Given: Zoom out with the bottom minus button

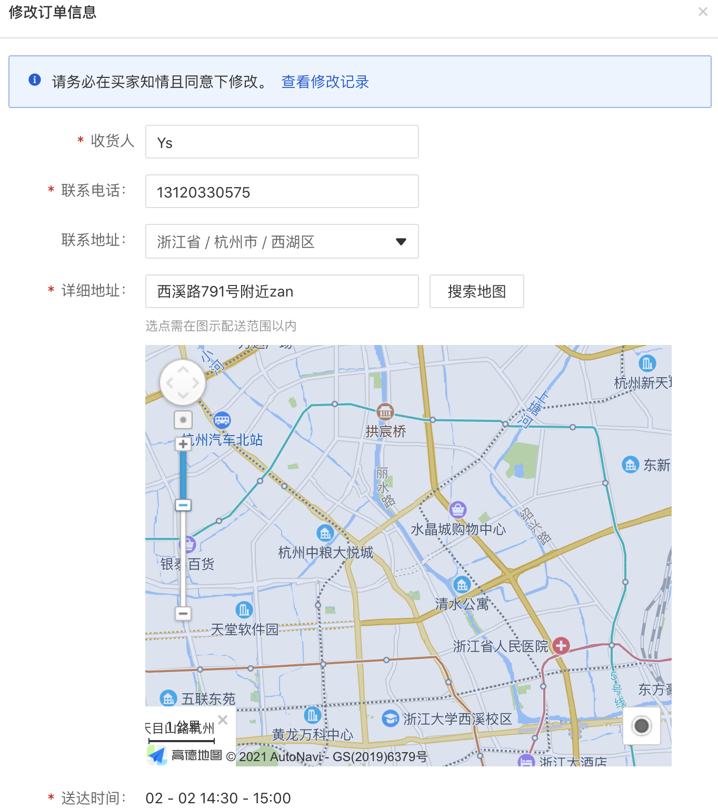Looking at the screenshot, I should pos(183,613).
